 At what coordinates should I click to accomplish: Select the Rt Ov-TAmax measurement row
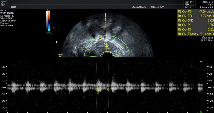[x=196, y=34]
